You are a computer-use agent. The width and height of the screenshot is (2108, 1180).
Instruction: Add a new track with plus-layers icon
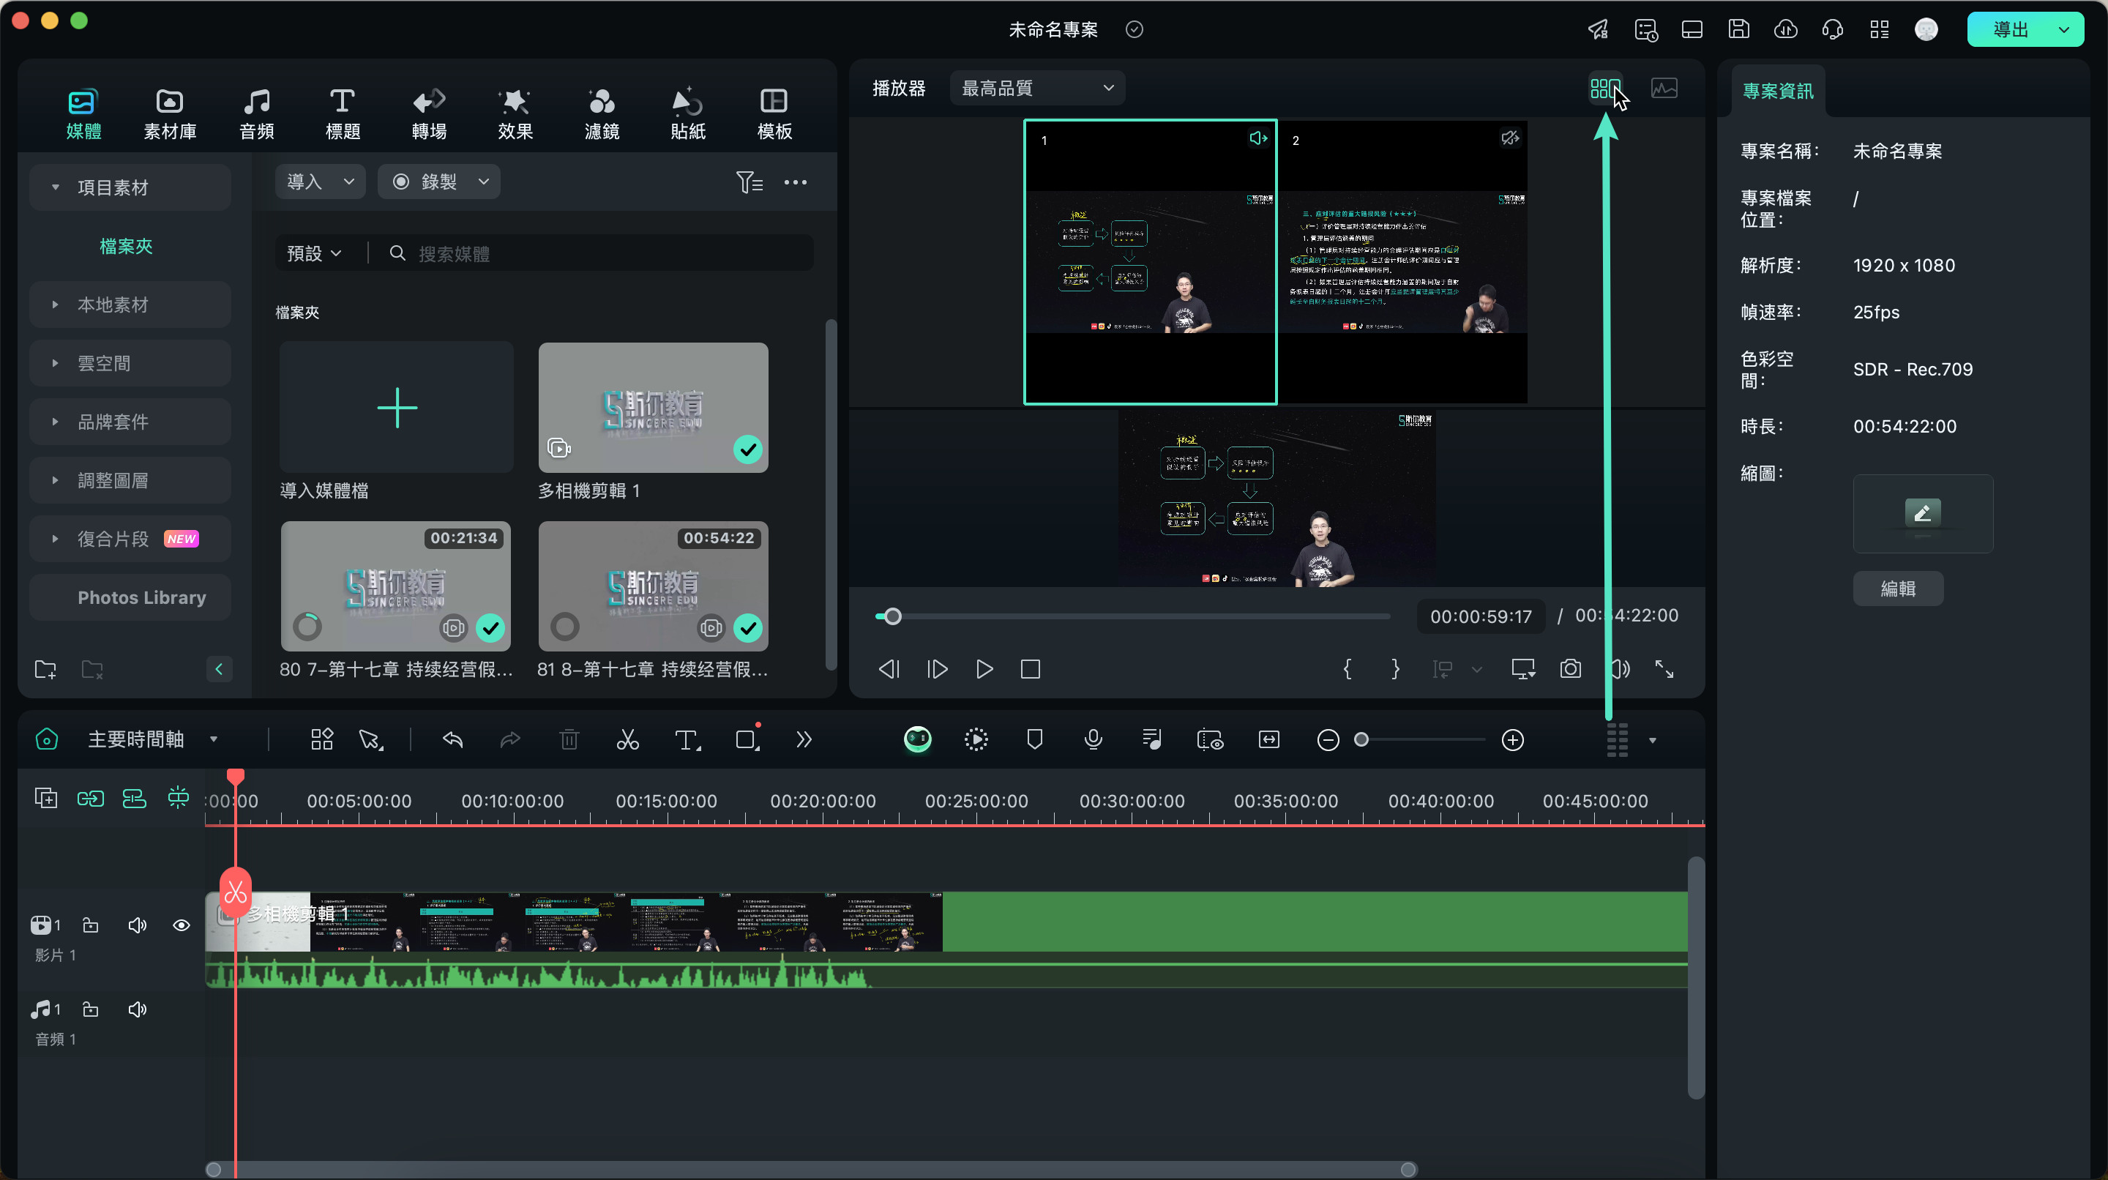[x=46, y=798]
